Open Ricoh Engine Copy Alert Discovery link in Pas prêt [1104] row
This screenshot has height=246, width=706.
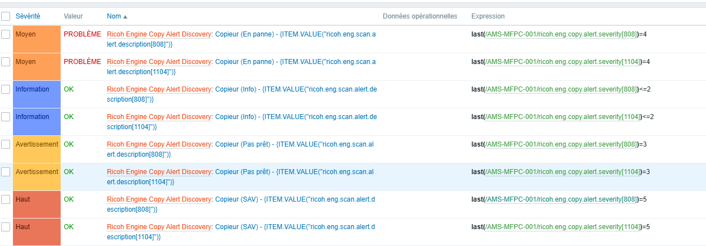point(159,172)
